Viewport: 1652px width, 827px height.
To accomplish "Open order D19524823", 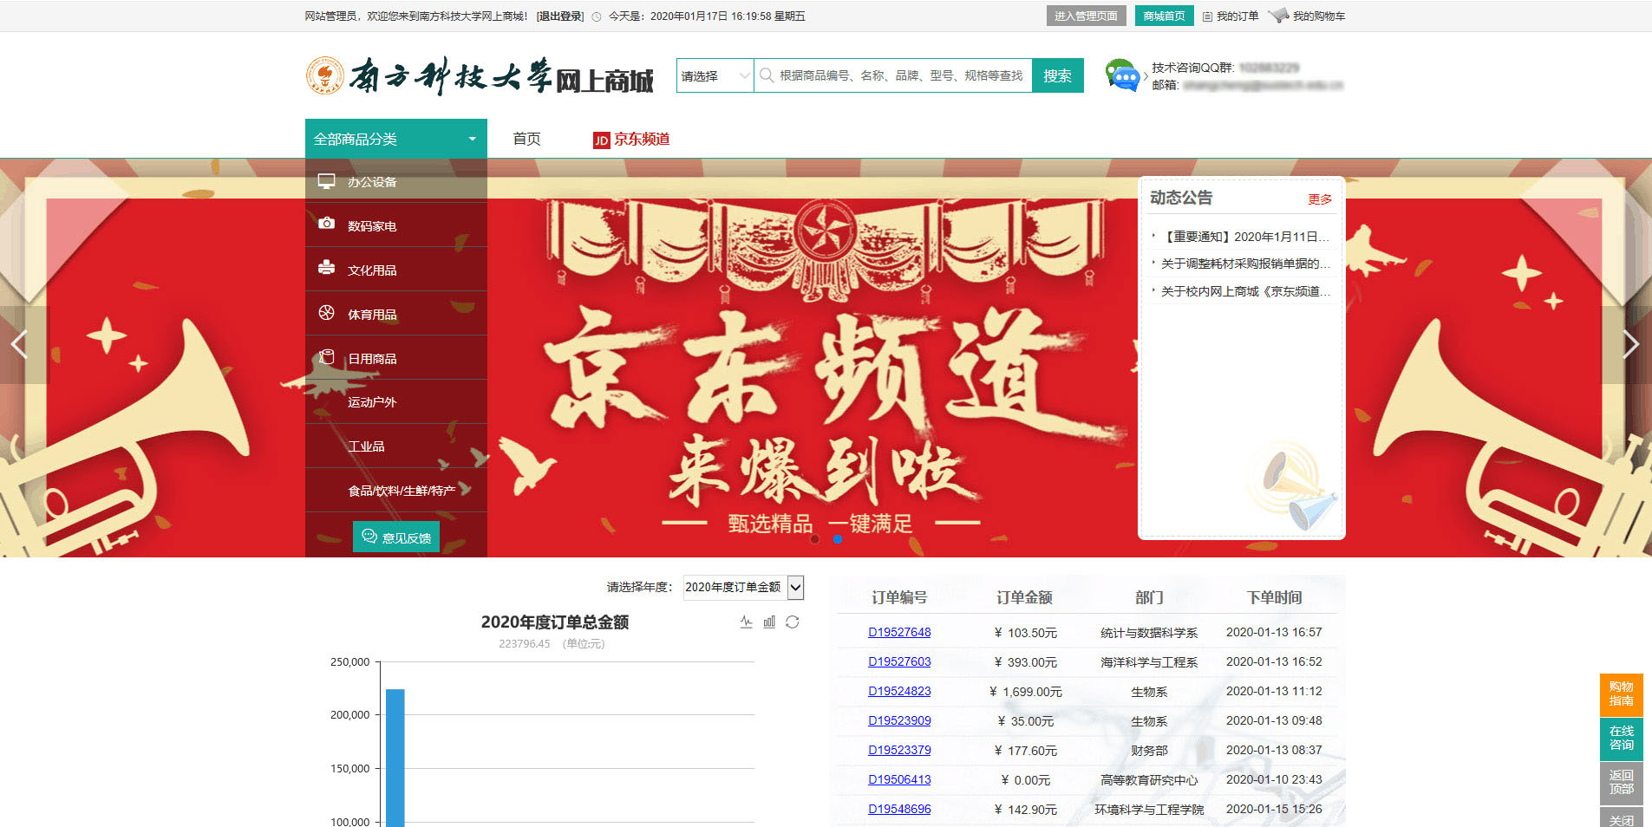I will 899,691.
